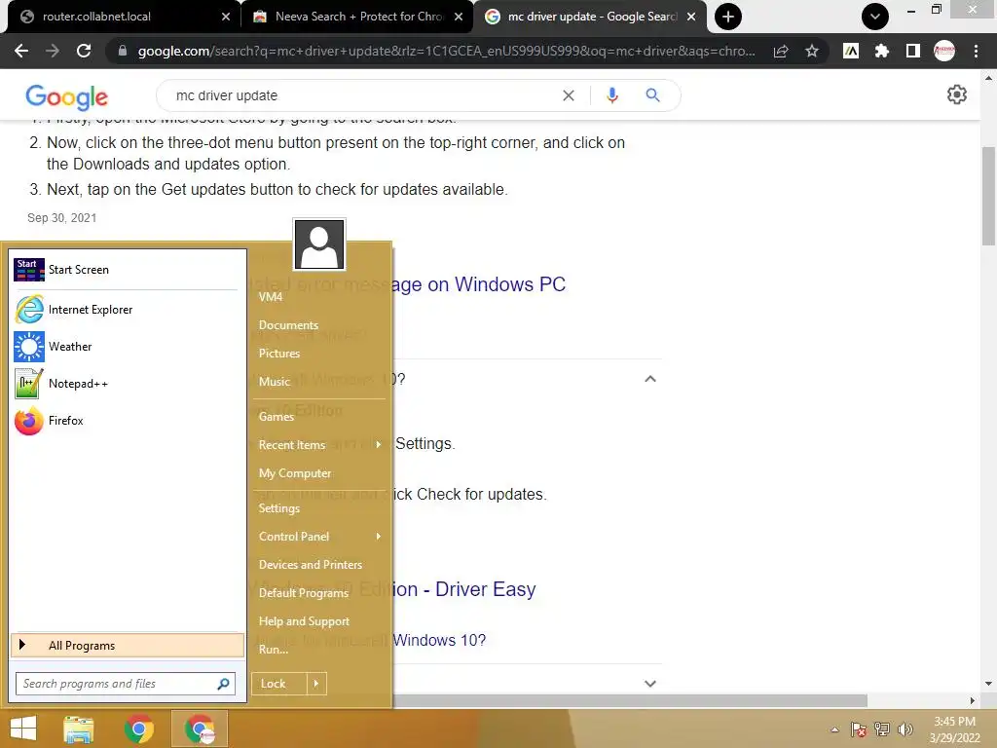Close the router.collabnet.local tab
This screenshot has width=997, height=748.
point(226,17)
